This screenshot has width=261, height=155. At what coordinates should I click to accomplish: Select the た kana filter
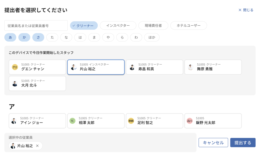(52, 37)
